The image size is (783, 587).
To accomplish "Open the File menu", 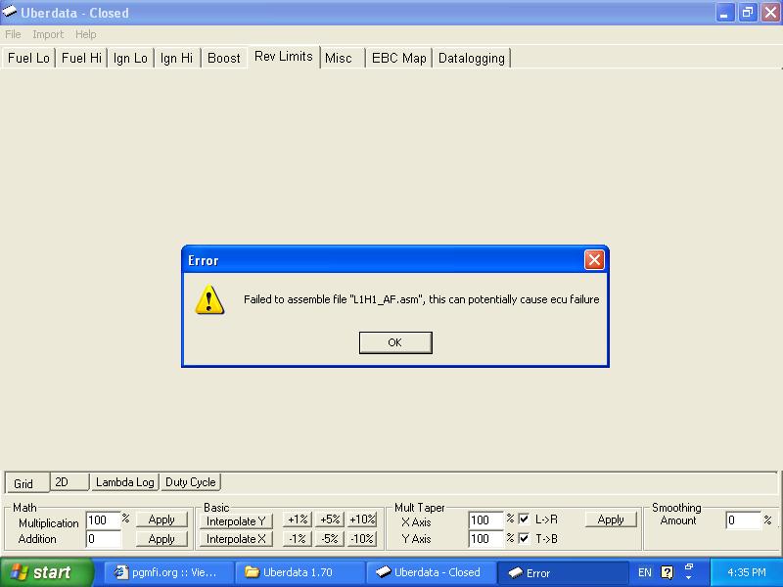I will tap(13, 34).
